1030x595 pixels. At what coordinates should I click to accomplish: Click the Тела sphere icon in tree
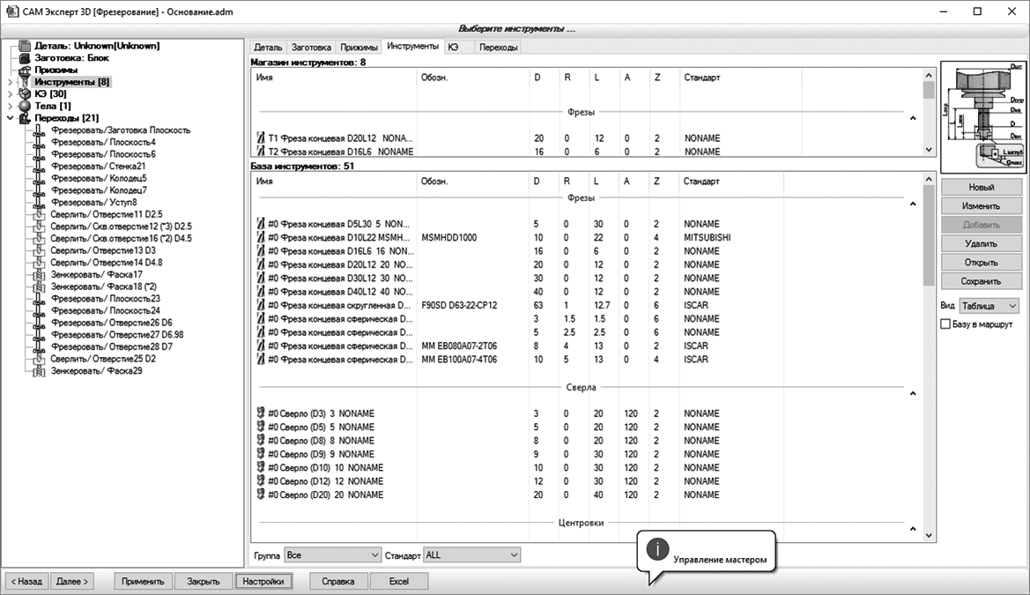[24, 106]
